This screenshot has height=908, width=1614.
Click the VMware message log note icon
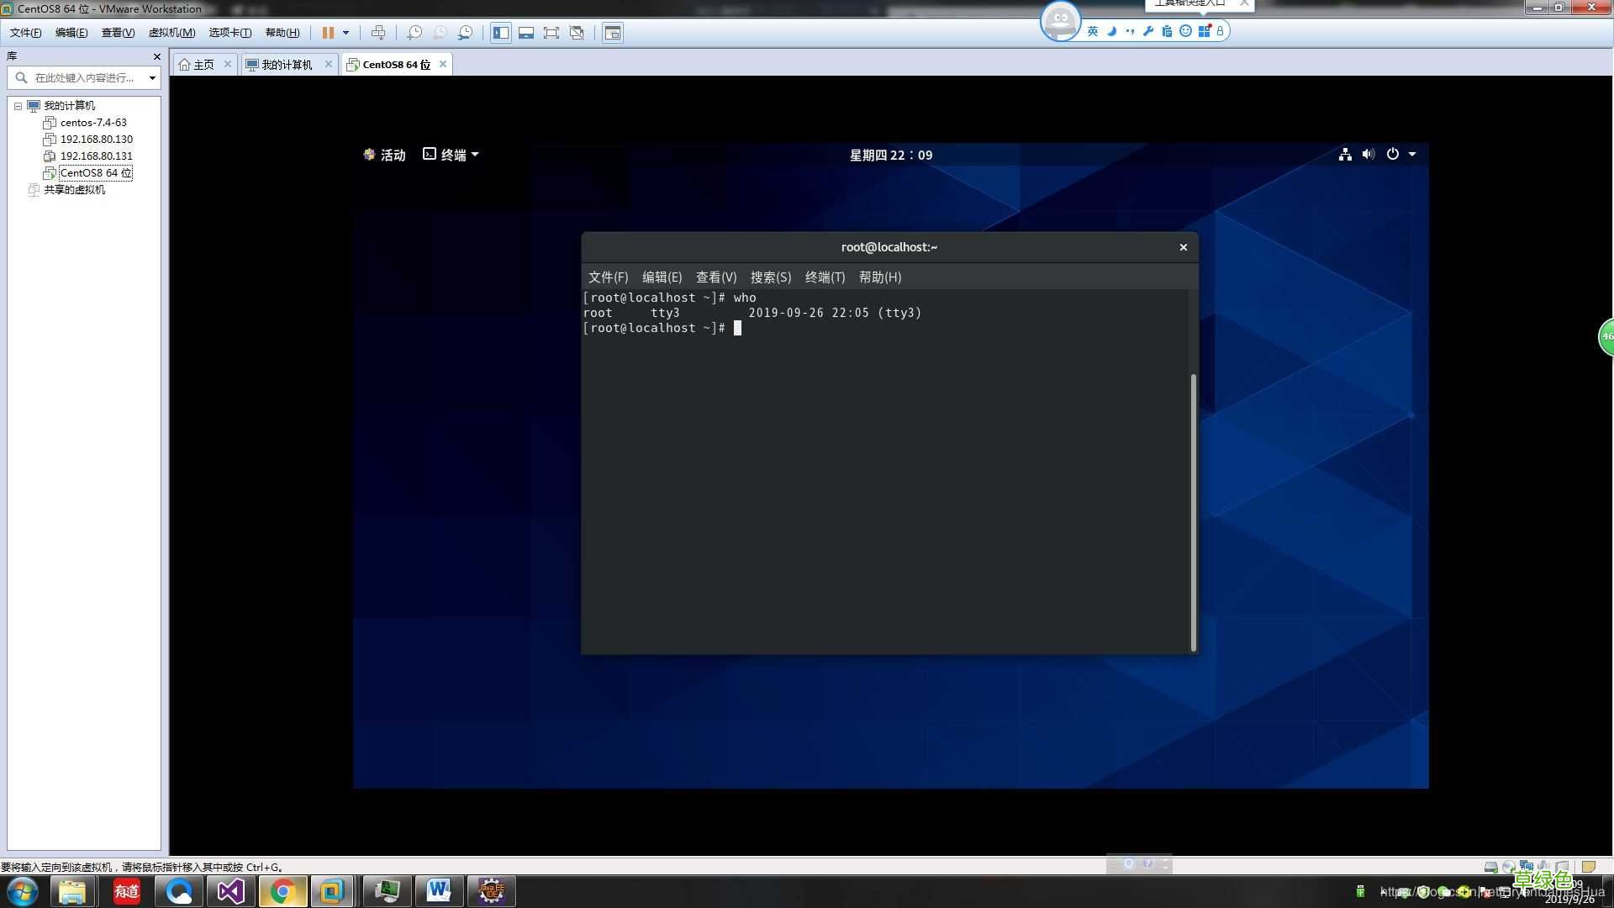tap(1589, 867)
